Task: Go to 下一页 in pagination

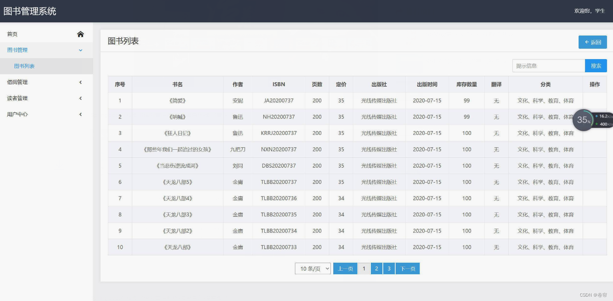Action: coord(408,268)
